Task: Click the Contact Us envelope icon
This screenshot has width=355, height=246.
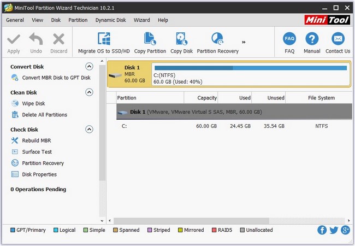Action: pyautogui.click(x=338, y=39)
